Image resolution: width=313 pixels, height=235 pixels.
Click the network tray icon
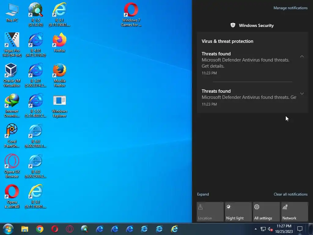point(263,229)
